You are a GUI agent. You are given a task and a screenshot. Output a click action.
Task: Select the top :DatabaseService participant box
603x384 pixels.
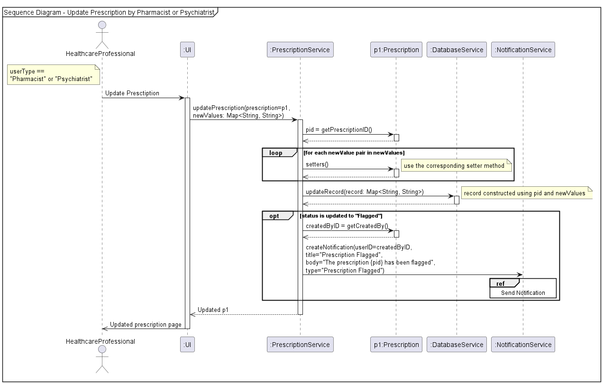457,49
